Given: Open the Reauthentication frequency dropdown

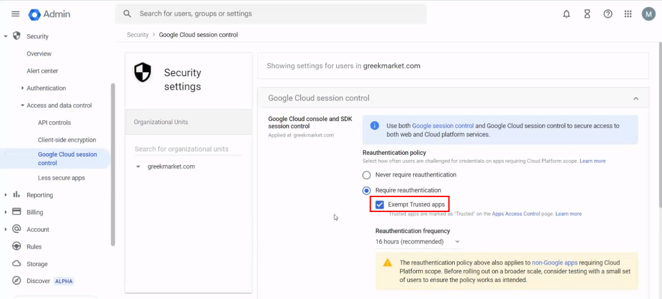Looking at the screenshot, I should coord(418,242).
